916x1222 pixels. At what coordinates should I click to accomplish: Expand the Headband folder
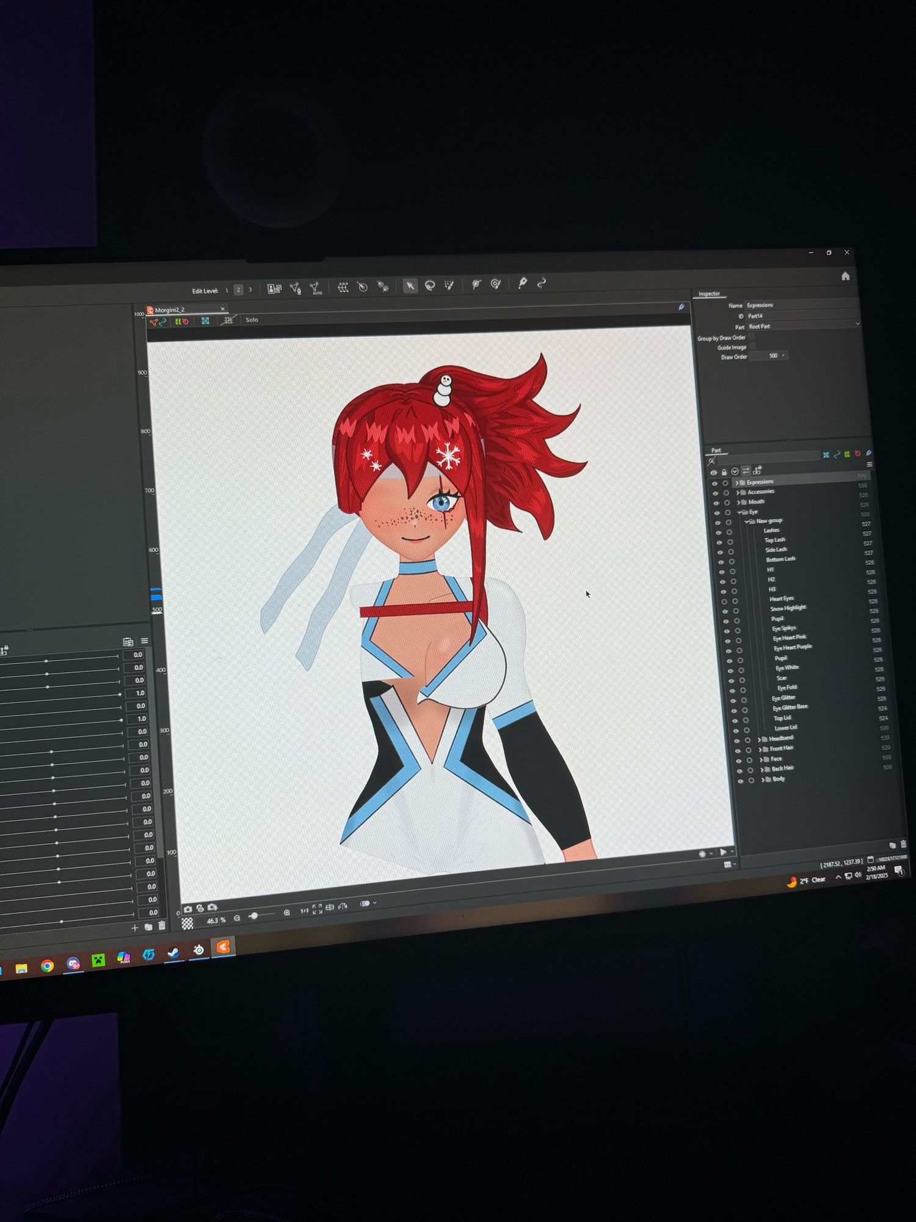[x=759, y=739]
